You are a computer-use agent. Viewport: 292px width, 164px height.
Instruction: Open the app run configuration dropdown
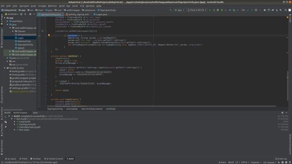point(179,10)
